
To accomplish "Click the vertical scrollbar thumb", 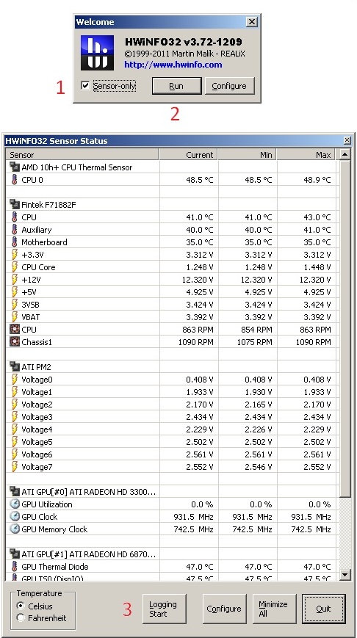I will click(x=345, y=328).
